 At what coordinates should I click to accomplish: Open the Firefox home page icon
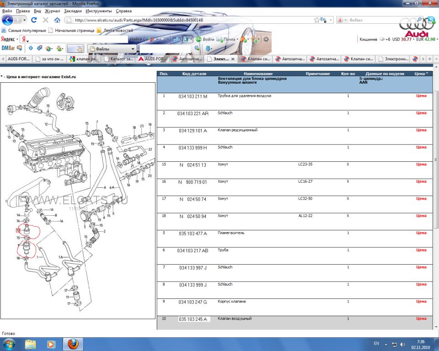[57, 20]
